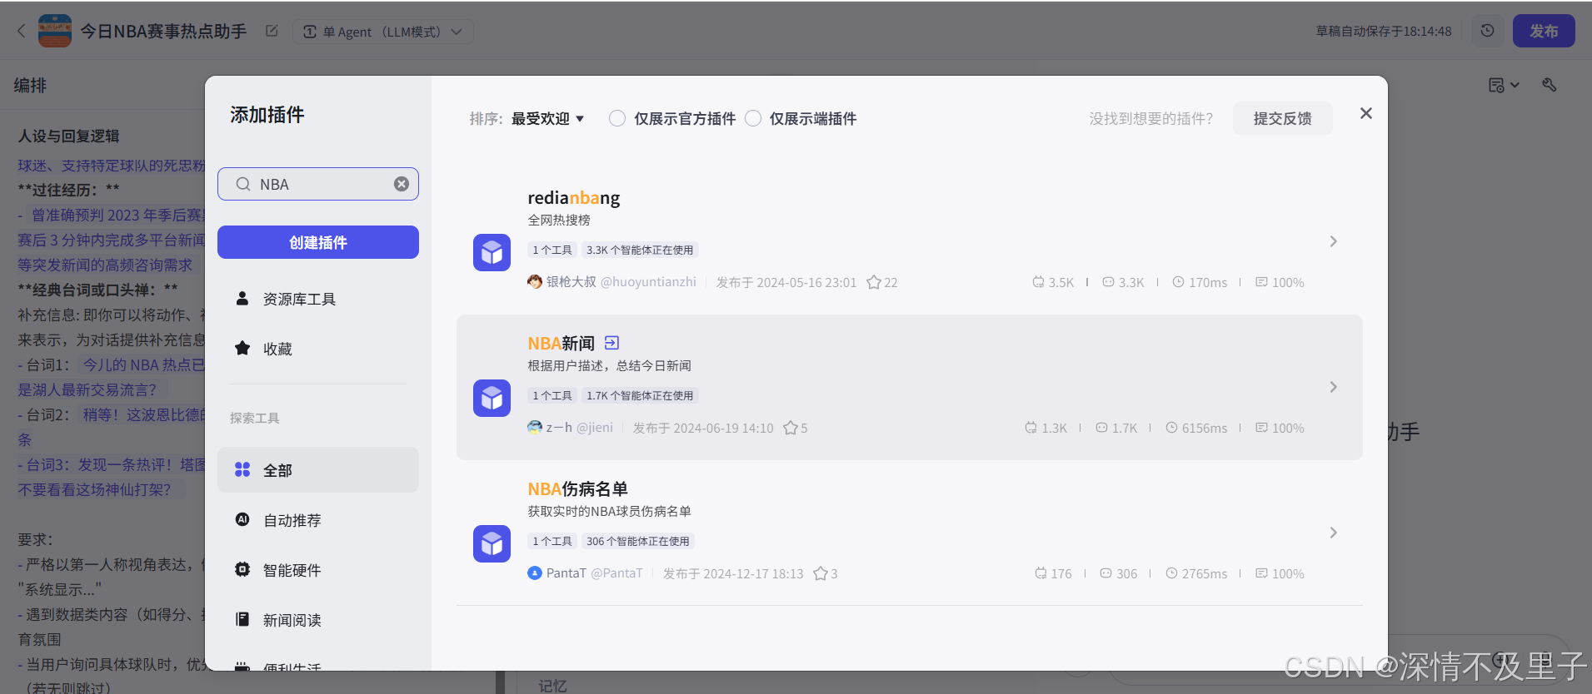The height and width of the screenshot is (694, 1592).
Task: Click the @PantaT author handle
Action: point(617,573)
